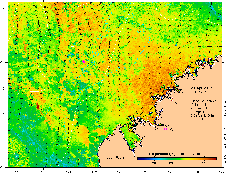Click latitude label -12
Image resolution: width=227 pixels, height=175 pixels.
tap(3, 10)
